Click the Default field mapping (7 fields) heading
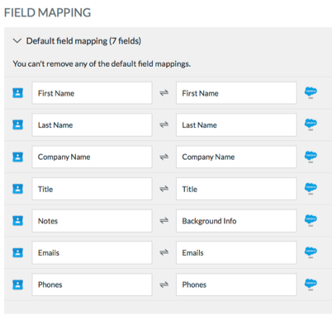 click(x=83, y=41)
